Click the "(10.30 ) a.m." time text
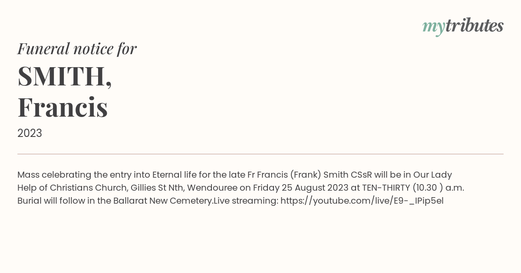This screenshot has height=273, width=521. click(x=439, y=188)
